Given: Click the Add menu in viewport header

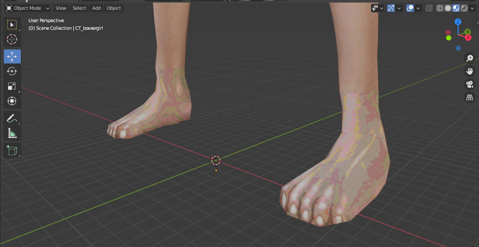Looking at the screenshot, I should [96, 8].
